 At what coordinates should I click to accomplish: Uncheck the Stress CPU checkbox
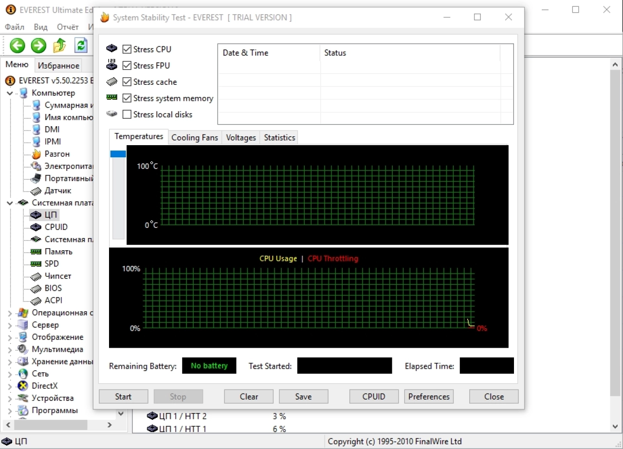point(127,49)
